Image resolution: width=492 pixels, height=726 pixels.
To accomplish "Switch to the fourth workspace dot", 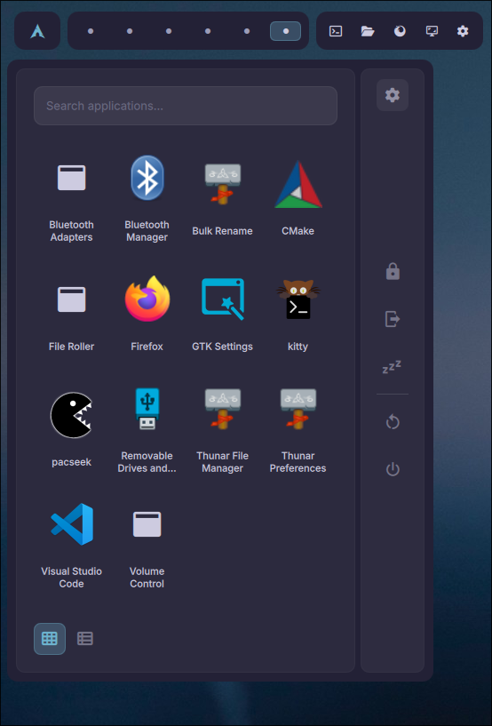I will click(208, 31).
